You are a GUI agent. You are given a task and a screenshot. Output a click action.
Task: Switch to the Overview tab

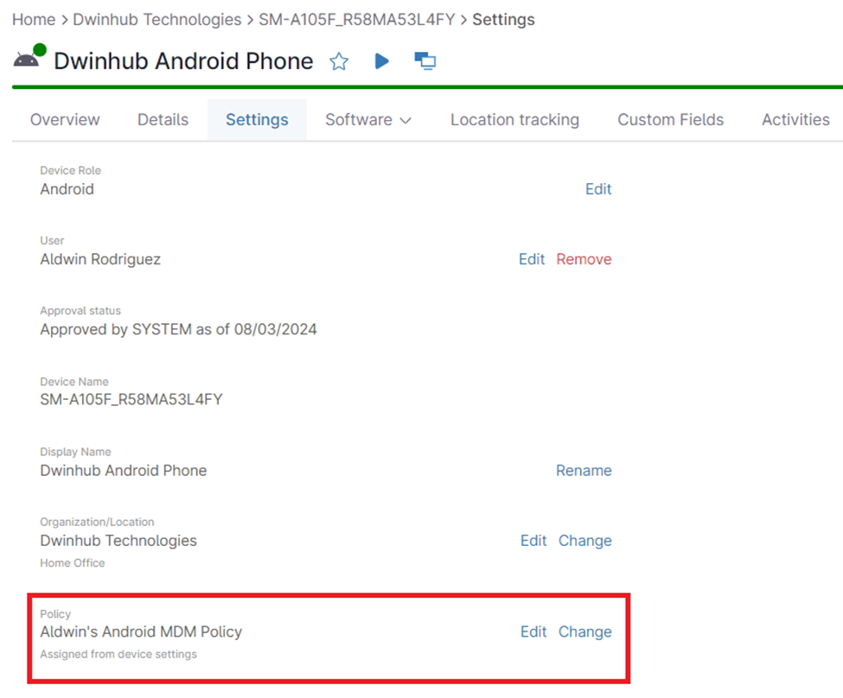click(65, 120)
